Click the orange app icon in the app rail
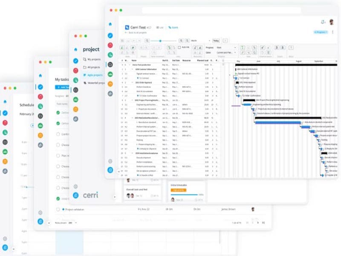The image size is (341, 256). coord(111,84)
